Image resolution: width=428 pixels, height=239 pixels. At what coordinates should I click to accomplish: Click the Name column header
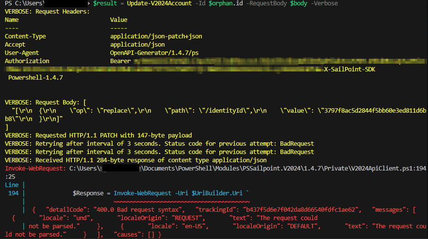click(x=12, y=19)
